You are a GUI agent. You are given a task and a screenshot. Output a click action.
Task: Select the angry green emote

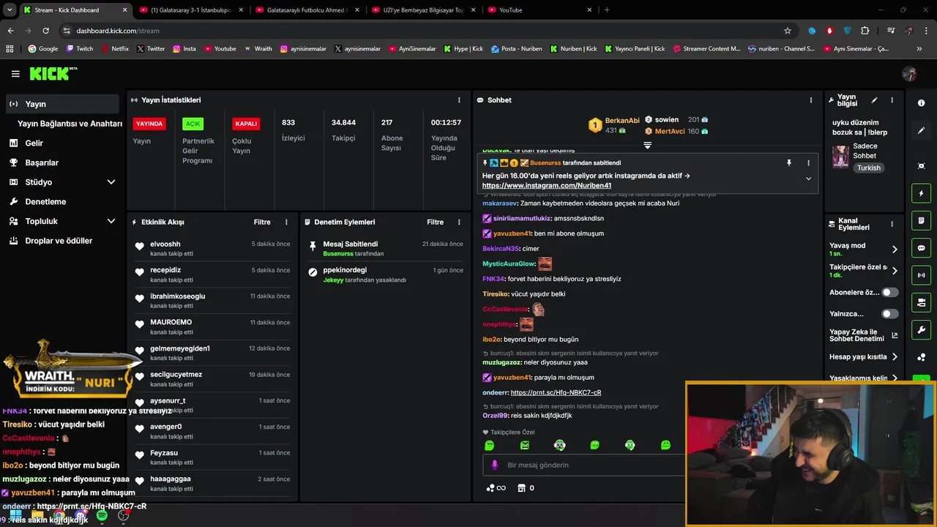524,445
